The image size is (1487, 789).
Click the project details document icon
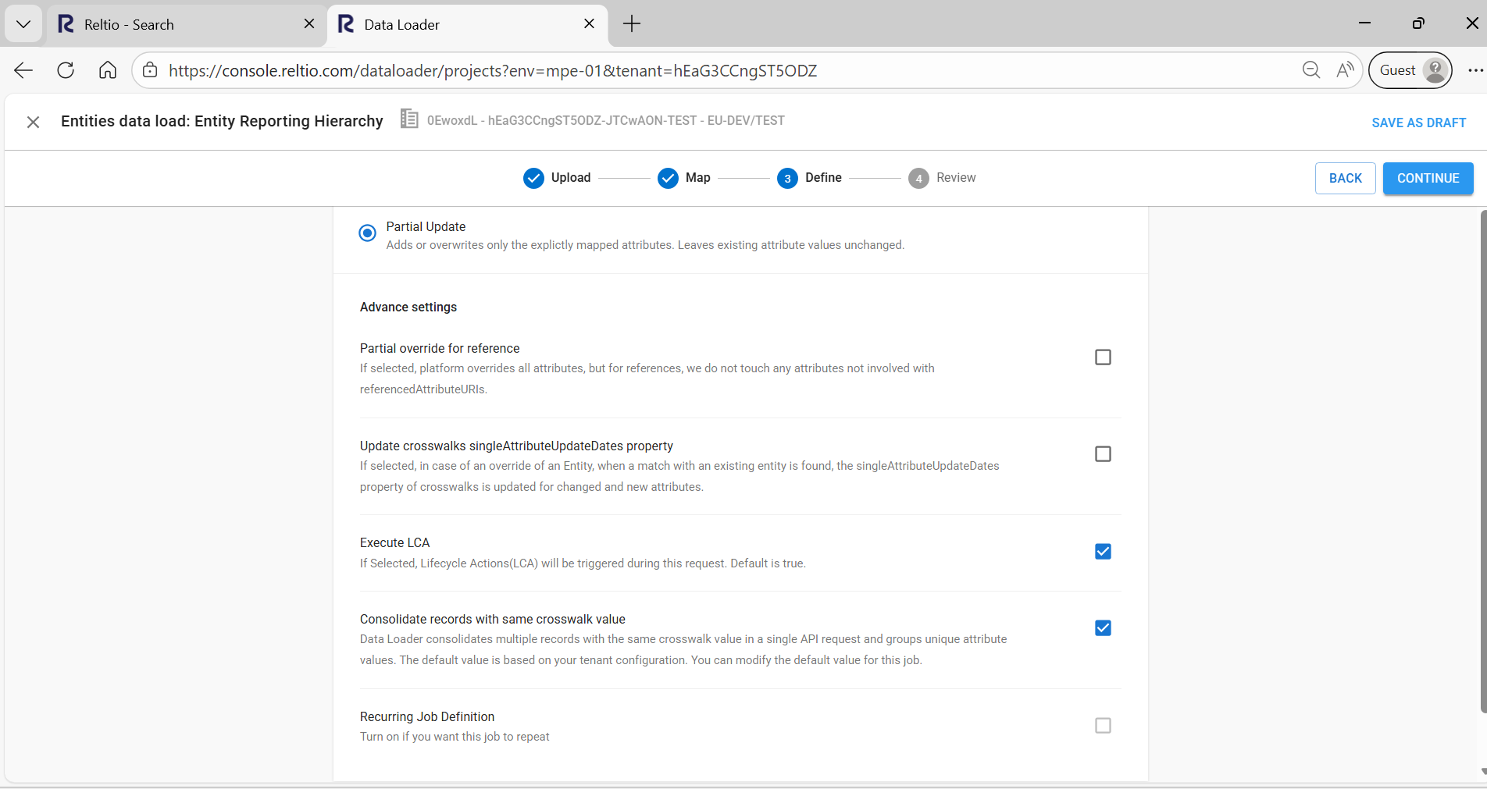click(408, 119)
